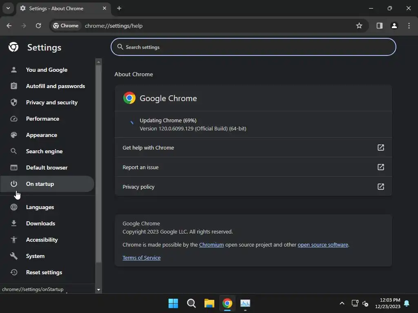Open the tab search dropdown arrow
Viewport: 418px width, 313px height.
[8, 8]
